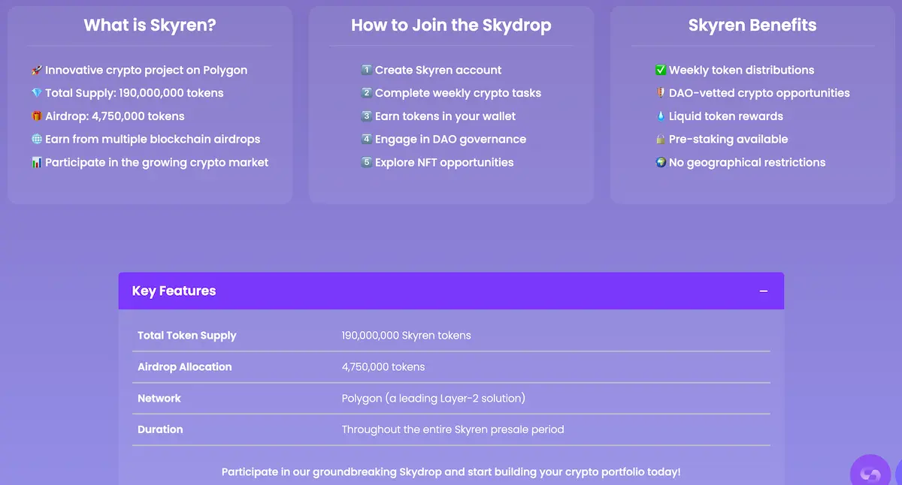Click the number 1 icon beside Create Skyren account
The height and width of the screenshot is (485, 902).
click(x=367, y=70)
